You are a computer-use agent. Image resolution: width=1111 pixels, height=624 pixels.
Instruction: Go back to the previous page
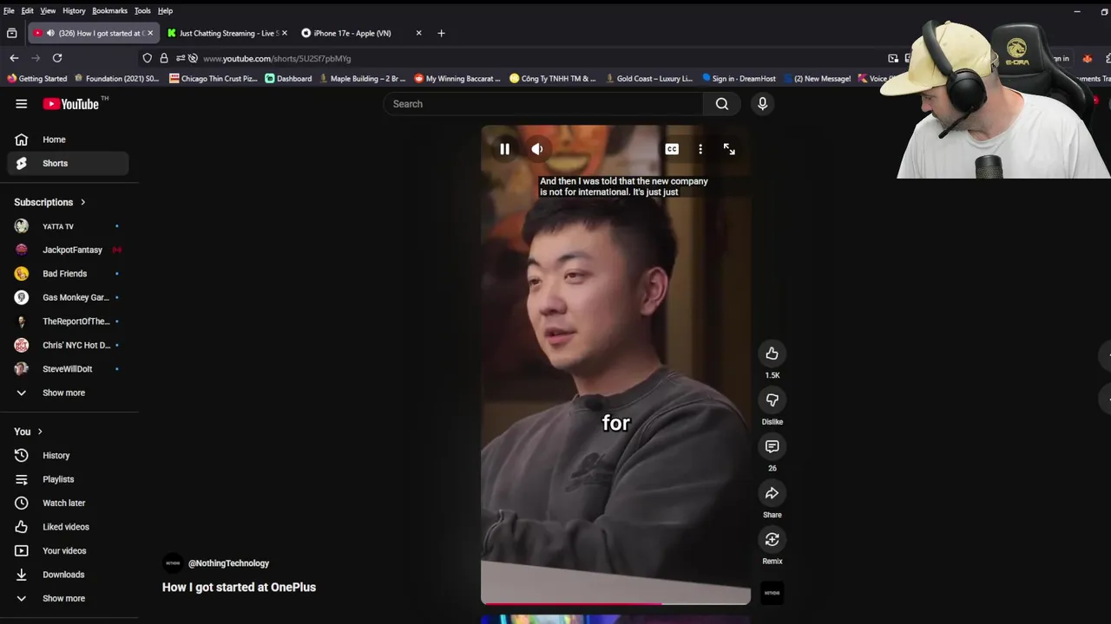(x=14, y=58)
